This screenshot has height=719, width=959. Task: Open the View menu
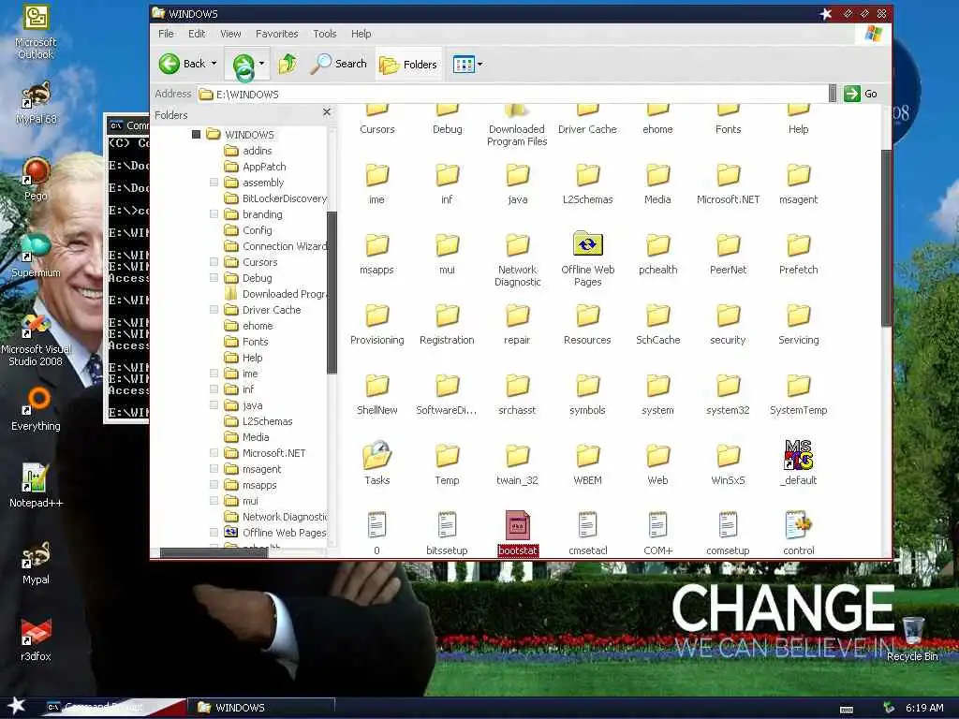click(x=230, y=34)
